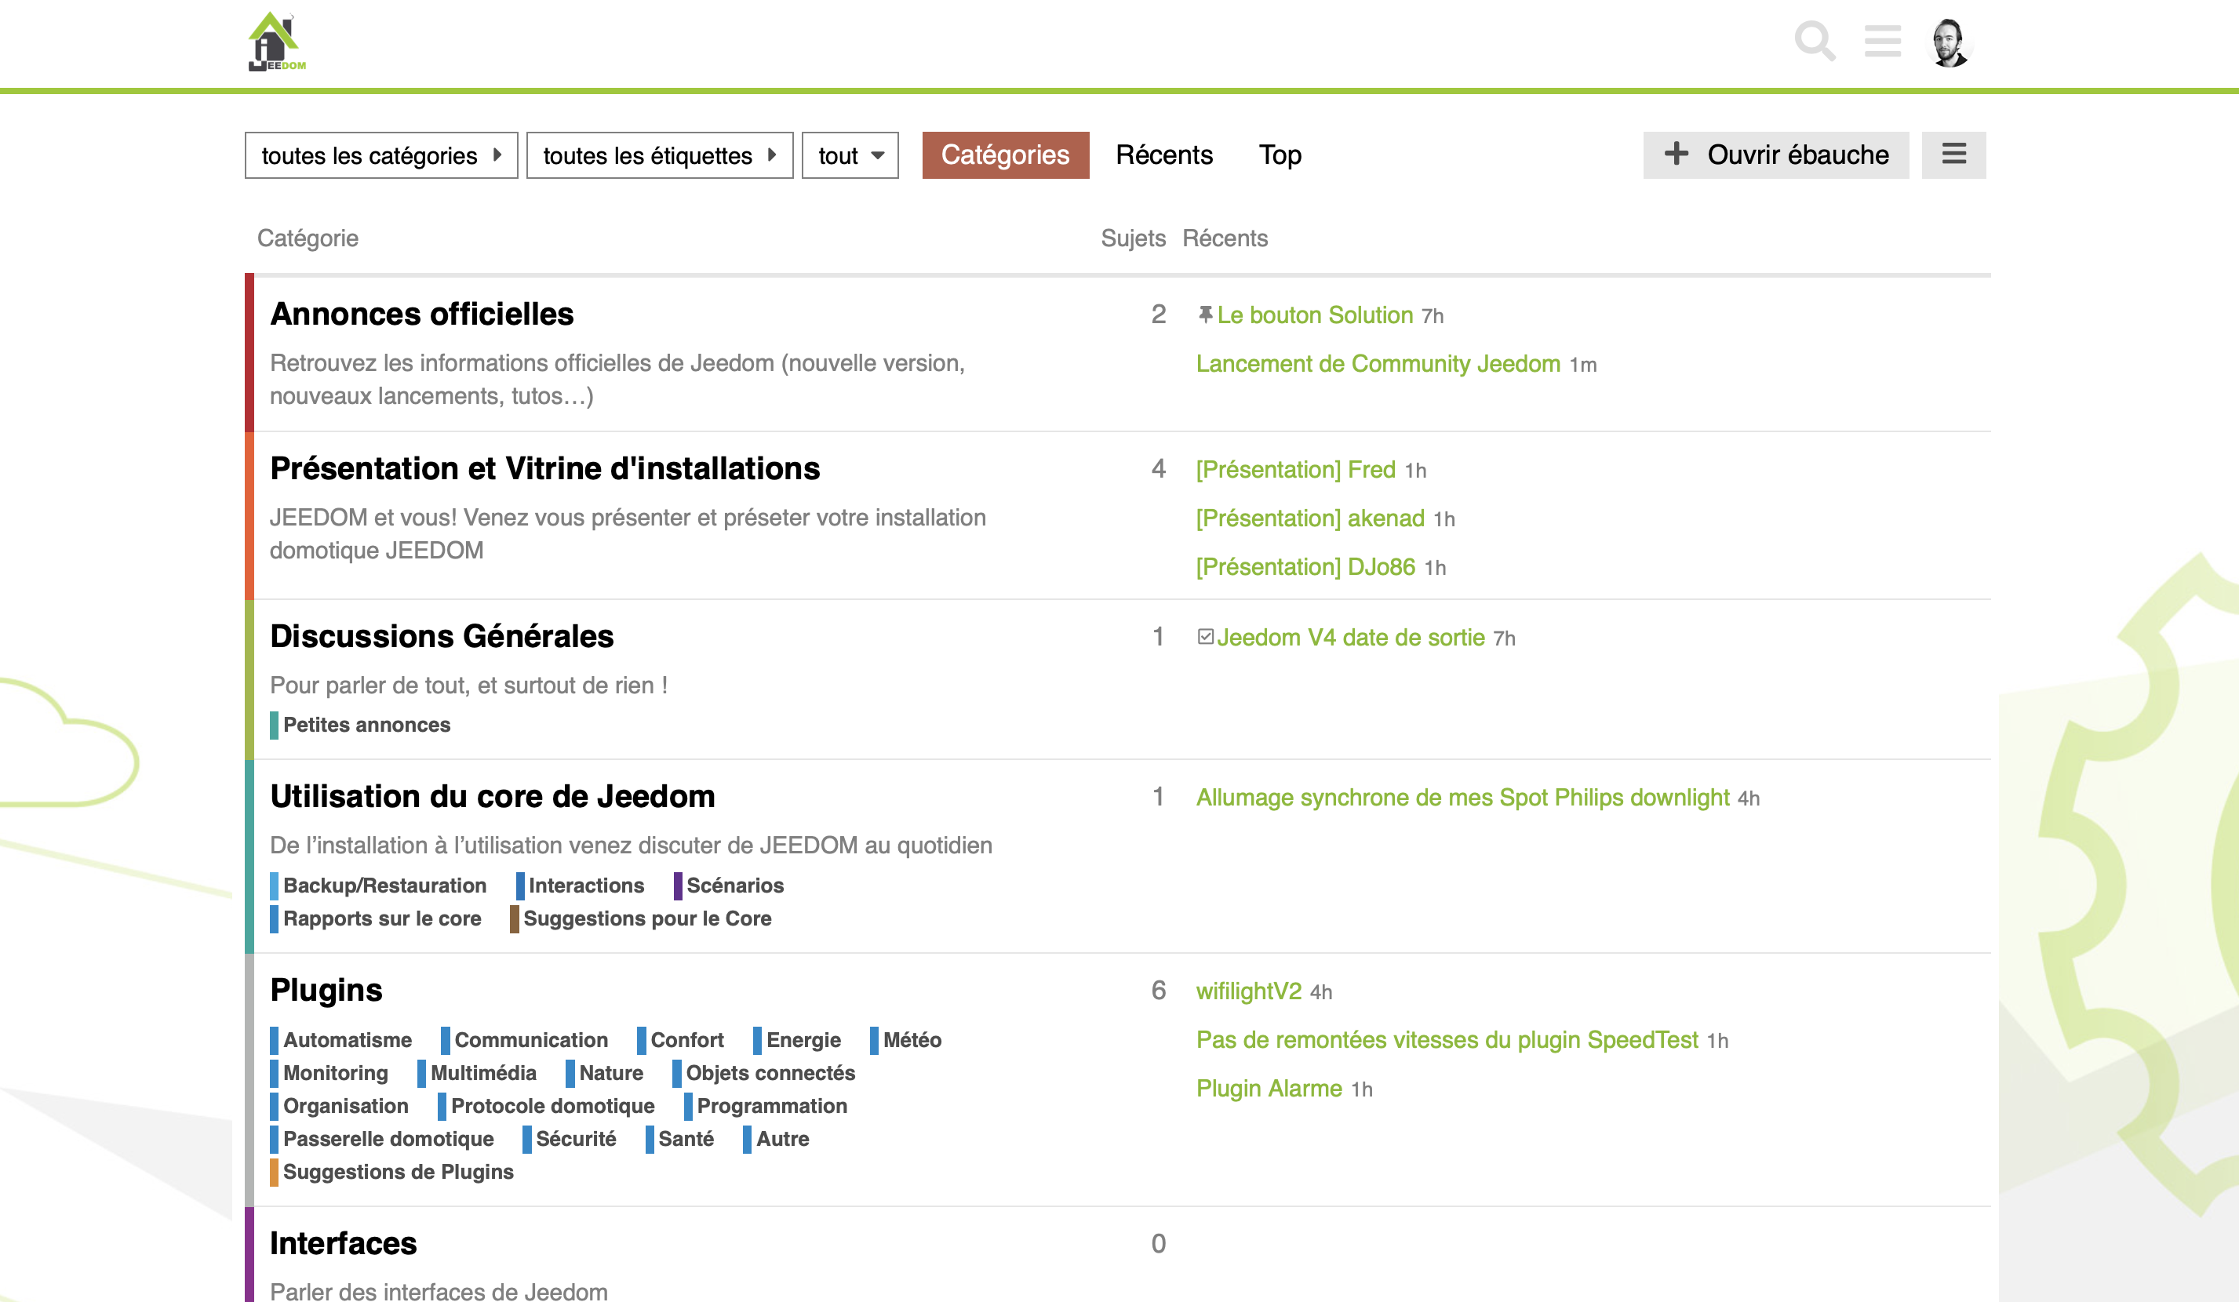Click the pin icon beside Le bouton Solution
Screen dimensions: 2239x1302
coord(1205,315)
